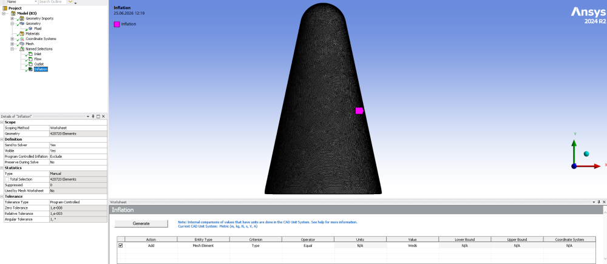Click the cyan isometric view ball on triad

click(586, 154)
